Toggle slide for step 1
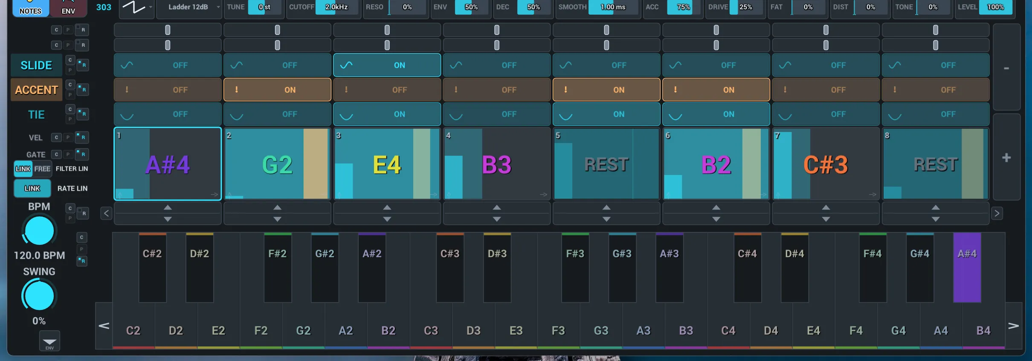 [168, 65]
